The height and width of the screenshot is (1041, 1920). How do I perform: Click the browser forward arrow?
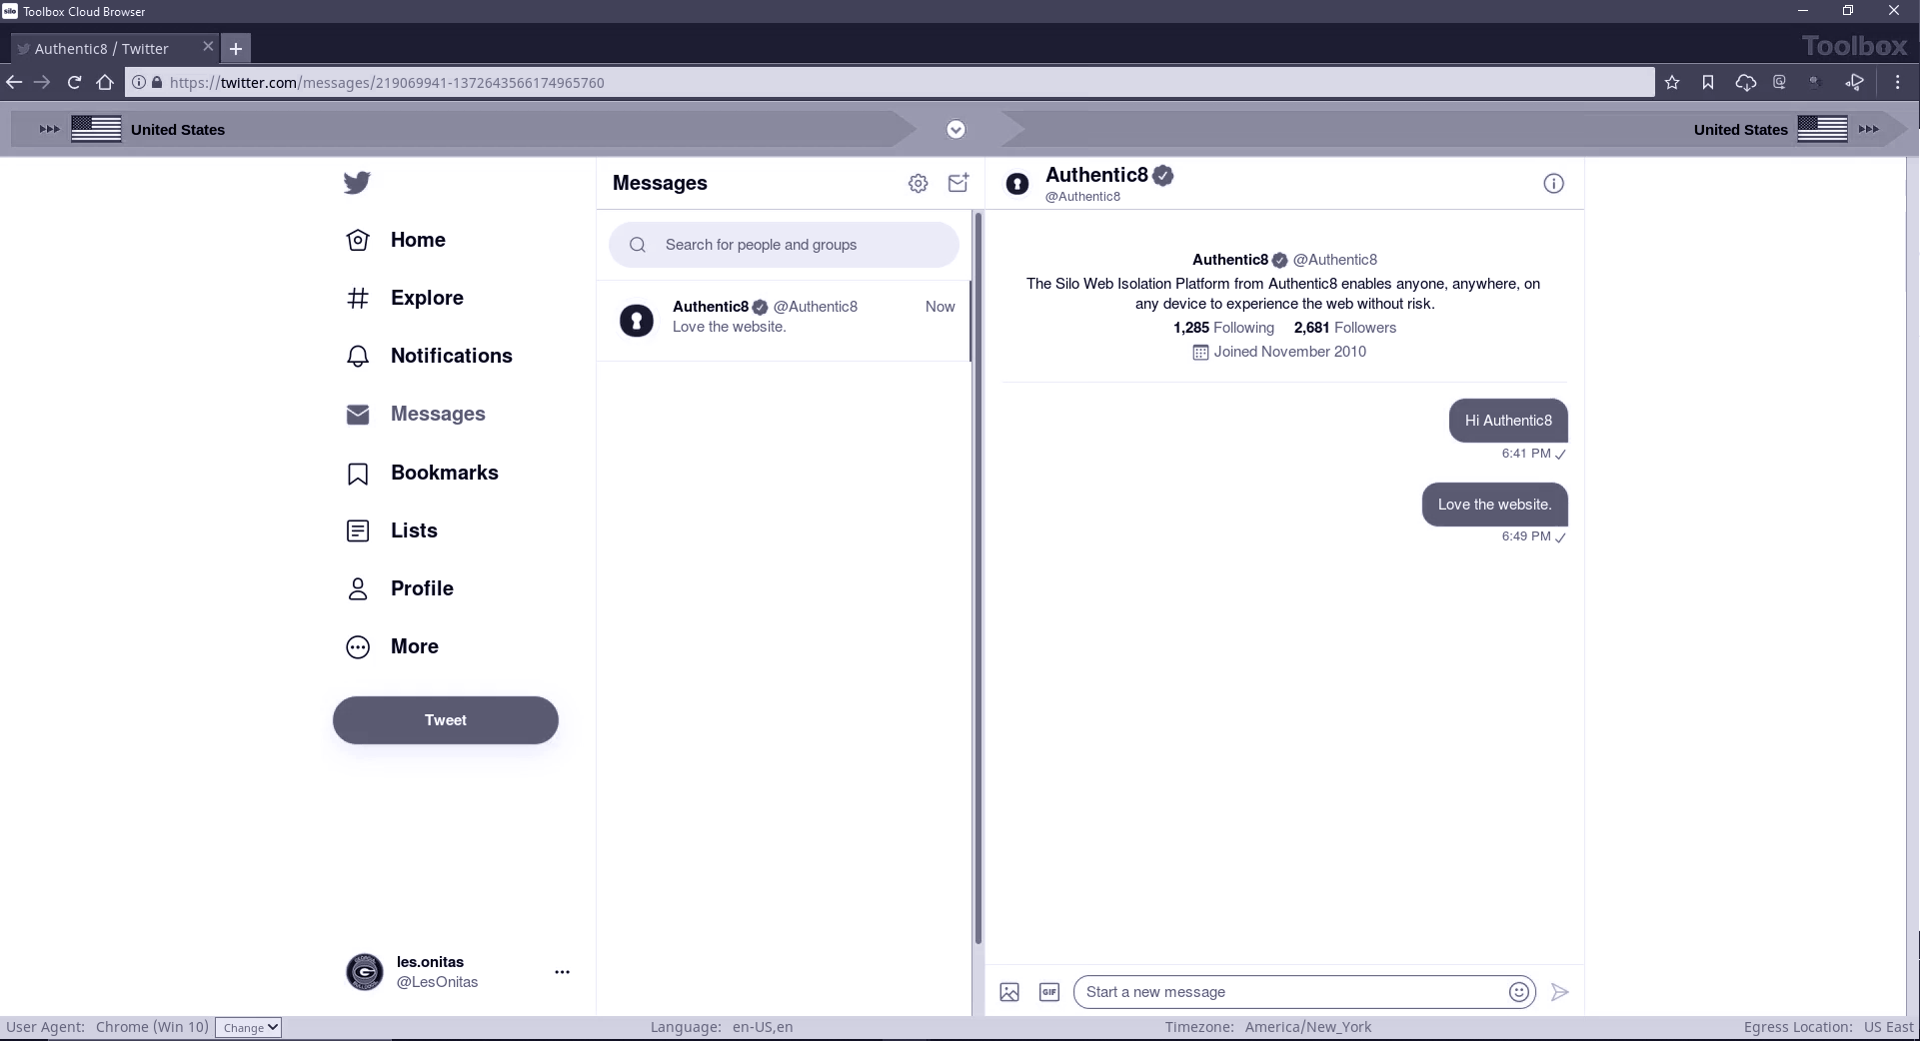click(x=42, y=83)
